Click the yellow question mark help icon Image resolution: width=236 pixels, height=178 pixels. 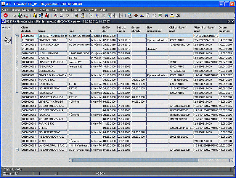[x=172, y=15]
